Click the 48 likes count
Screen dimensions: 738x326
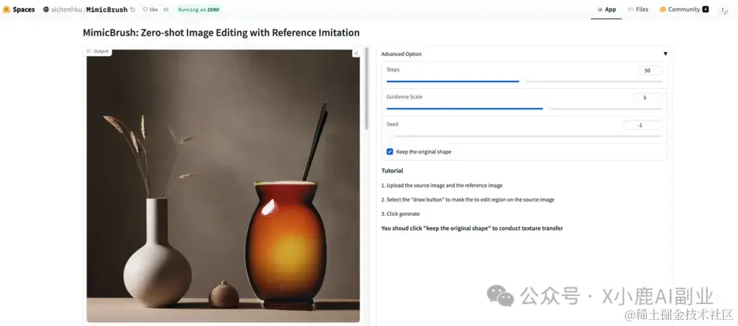(165, 10)
